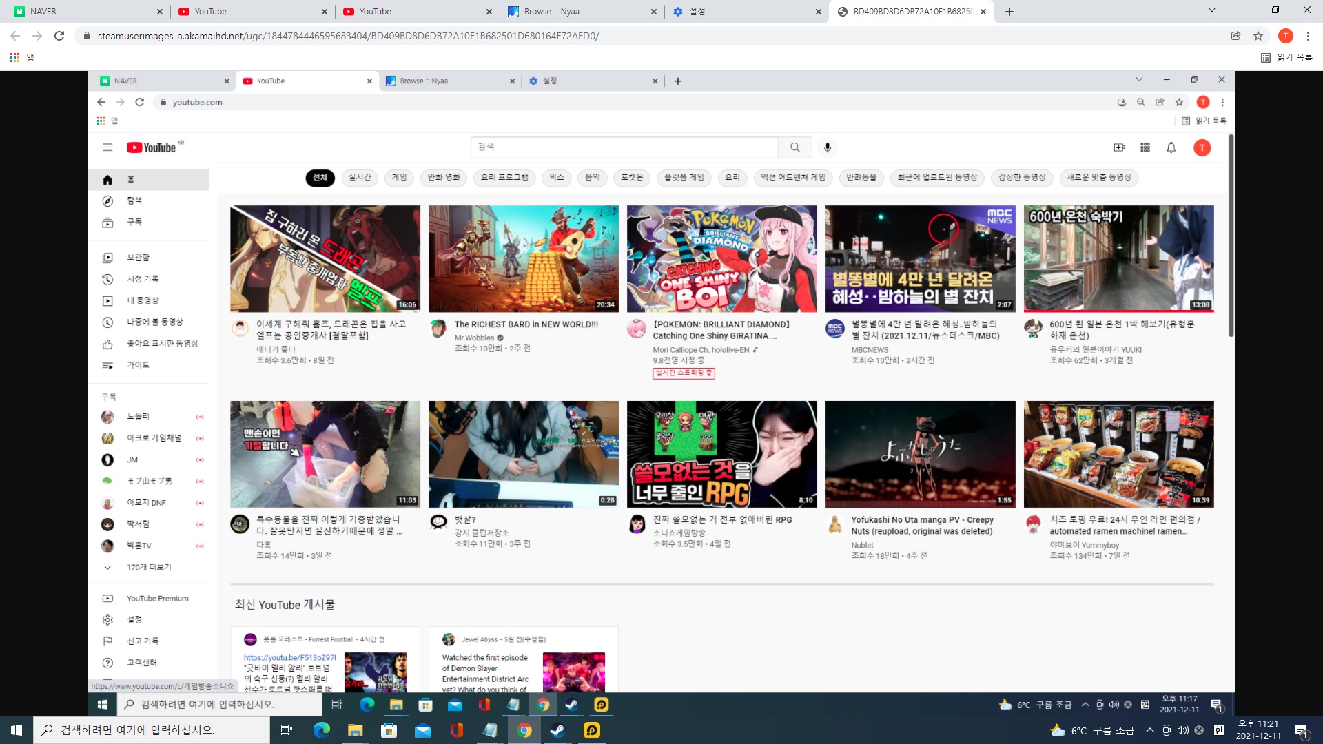
Task: Click reload in the outer browser toolbar
Action: point(59,36)
